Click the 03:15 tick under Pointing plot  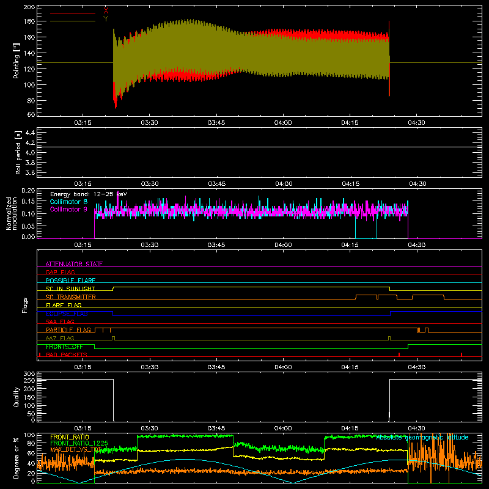click(83, 123)
